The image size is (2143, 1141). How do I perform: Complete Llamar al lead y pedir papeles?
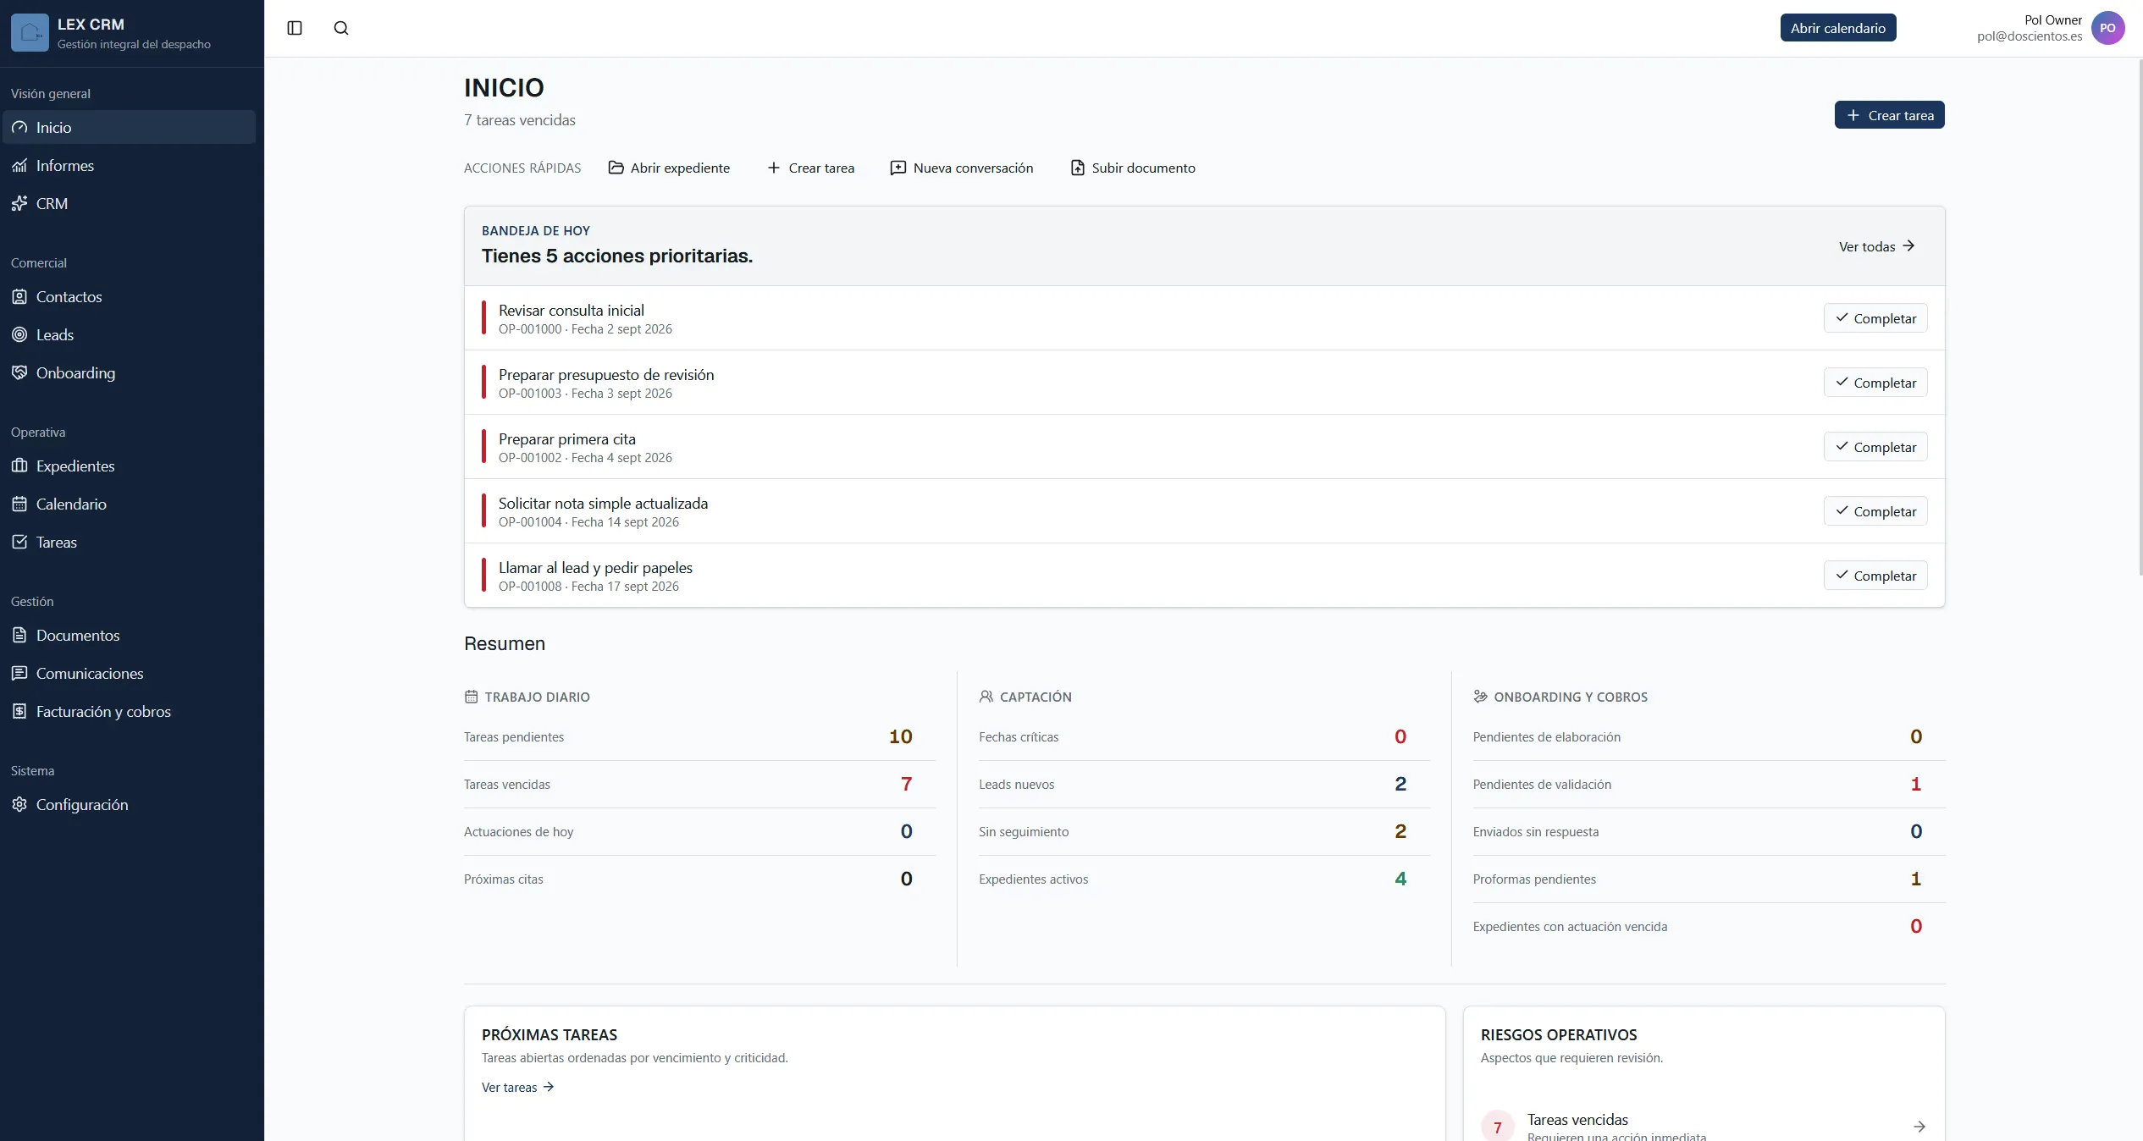1875,576
